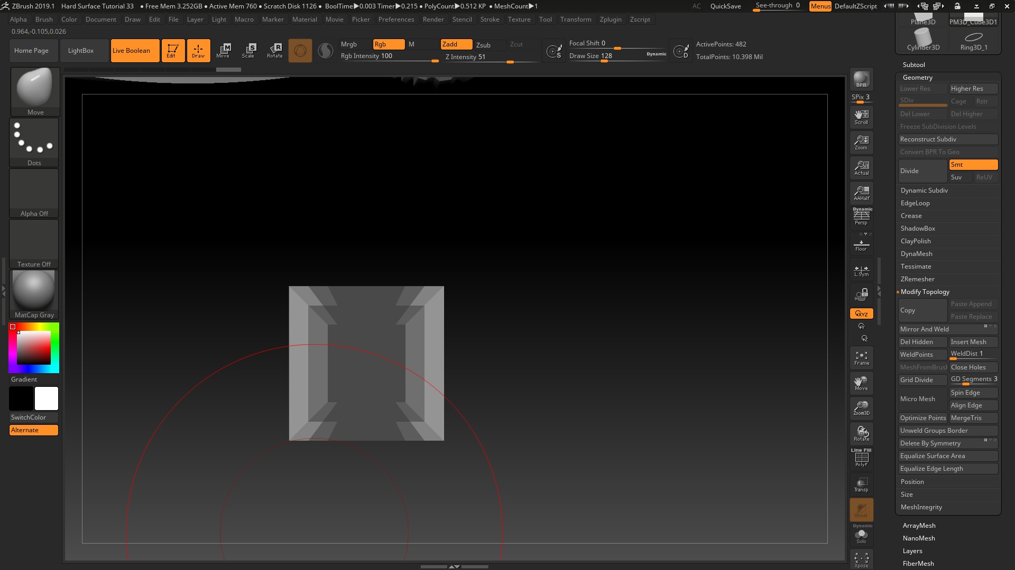Select the Cylinder3D tool thumbnail
This screenshot has height=570, width=1015.
point(923,39)
